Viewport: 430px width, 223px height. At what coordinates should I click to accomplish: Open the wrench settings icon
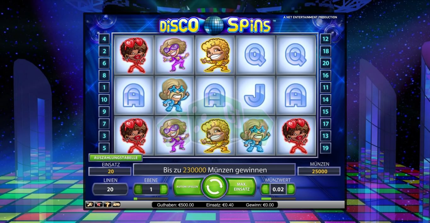(x=90, y=205)
